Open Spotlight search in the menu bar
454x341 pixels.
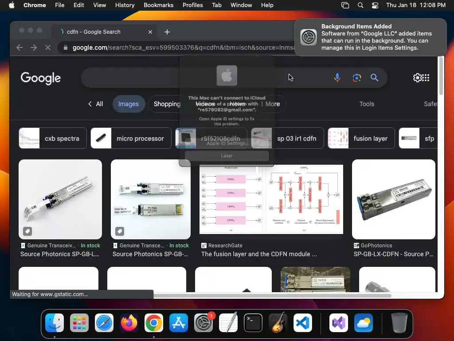click(x=360, y=5)
